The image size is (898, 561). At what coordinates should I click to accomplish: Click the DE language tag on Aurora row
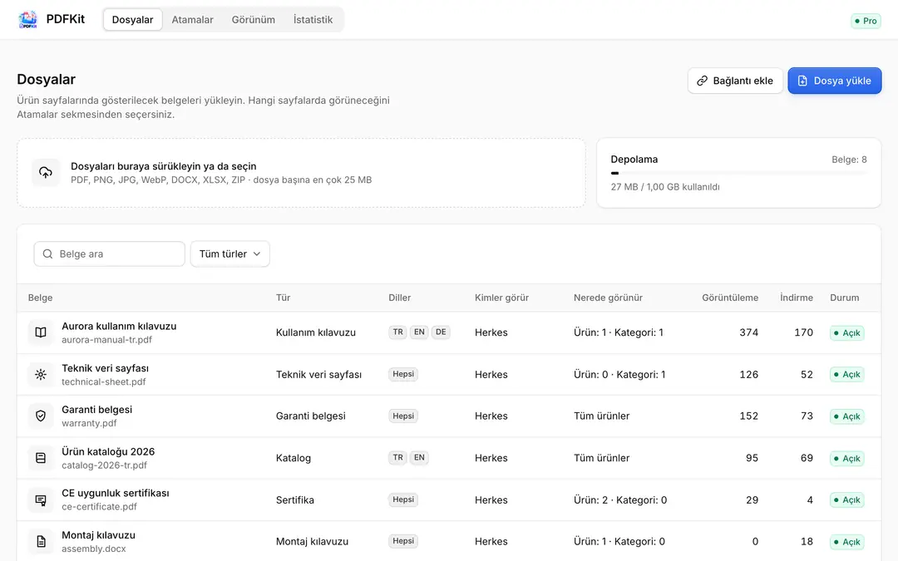pyautogui.click(x=441, y=332)
